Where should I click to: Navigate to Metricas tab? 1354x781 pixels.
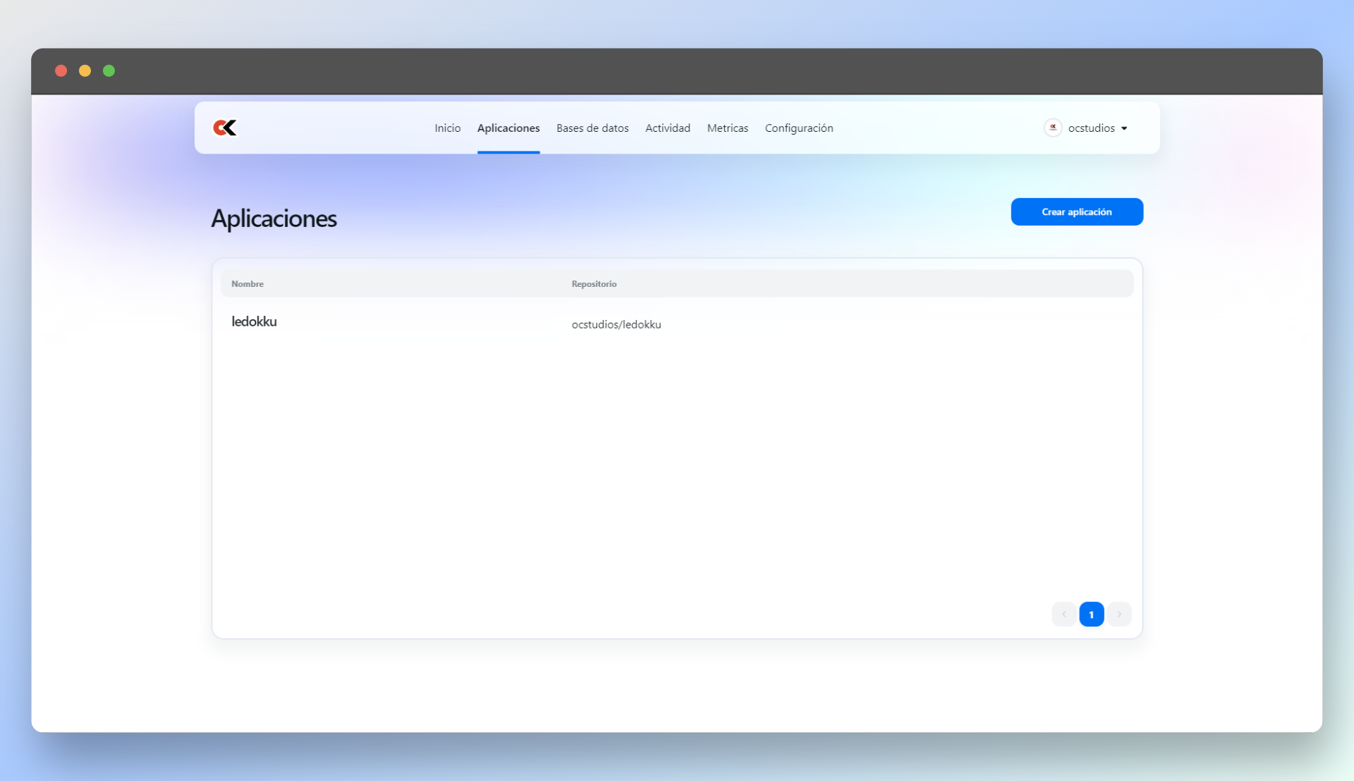click(727, 128)
